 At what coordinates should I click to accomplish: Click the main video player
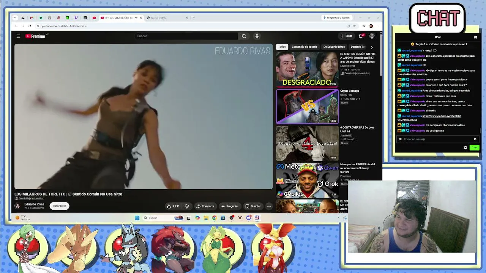pos(144,116)
